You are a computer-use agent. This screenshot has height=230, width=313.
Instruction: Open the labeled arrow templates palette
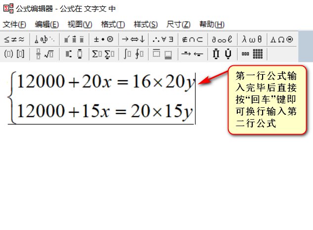pyautogui.click(x=193, y=54)
